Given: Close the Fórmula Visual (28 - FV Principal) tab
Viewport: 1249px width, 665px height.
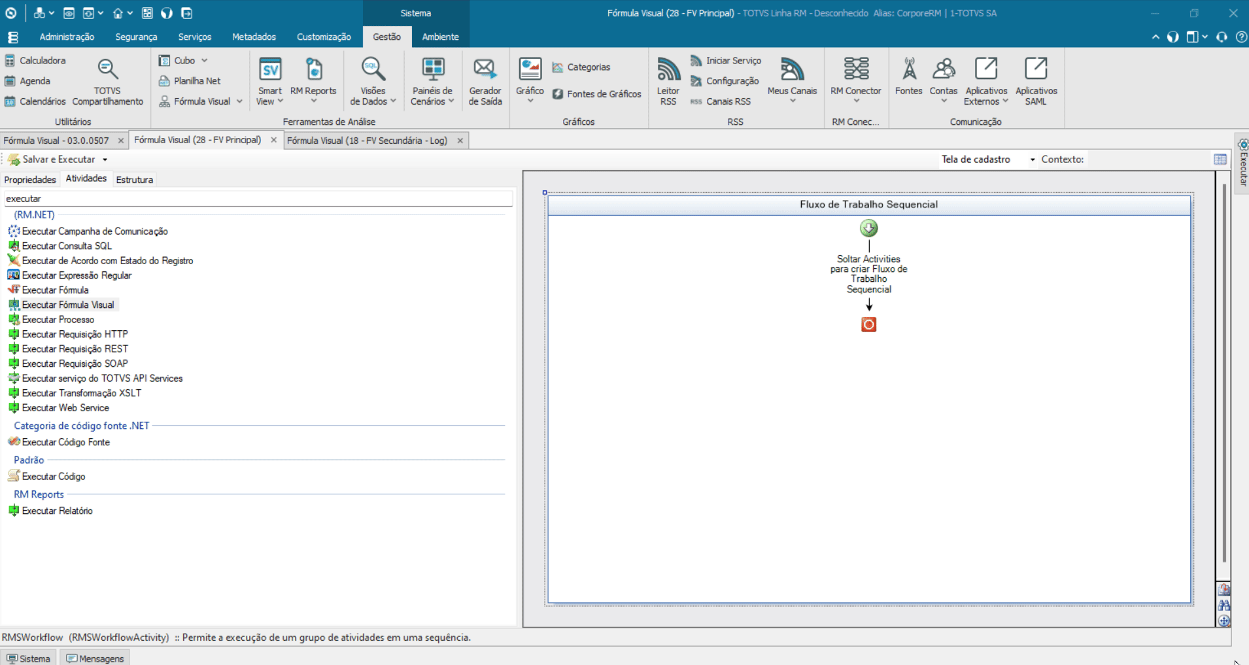Looking at the screenshot, I should [x=273, y=140].
